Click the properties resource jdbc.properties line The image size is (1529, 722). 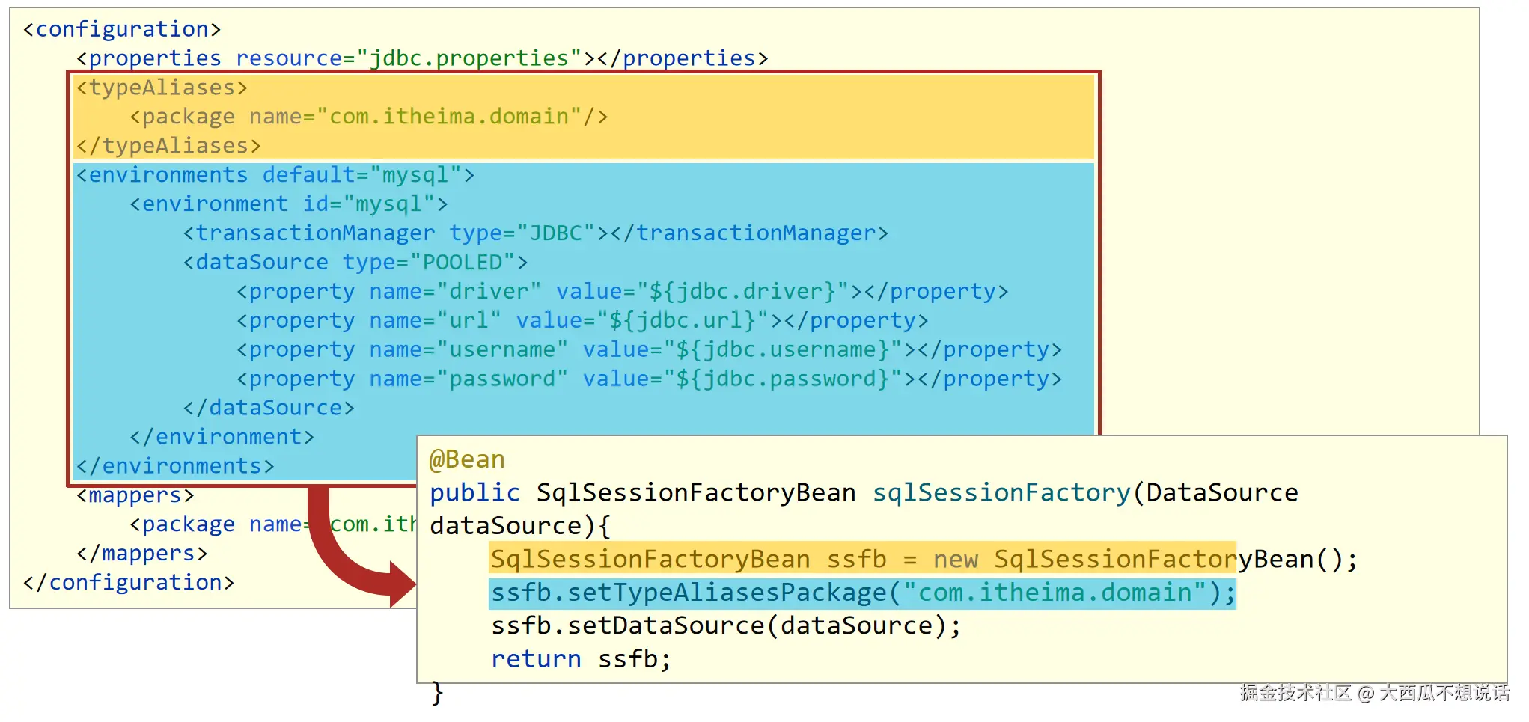(422, 58)
